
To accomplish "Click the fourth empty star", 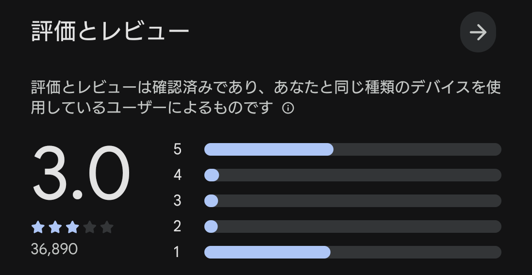I will pos(90,227).
